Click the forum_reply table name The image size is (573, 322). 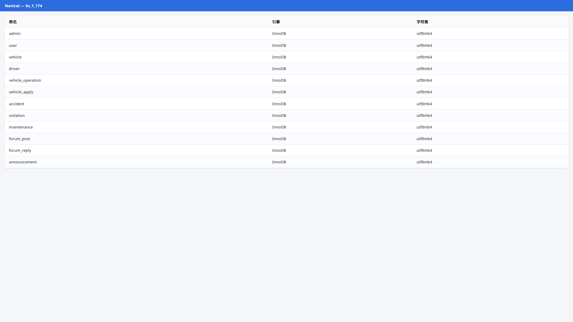(20, 151)
